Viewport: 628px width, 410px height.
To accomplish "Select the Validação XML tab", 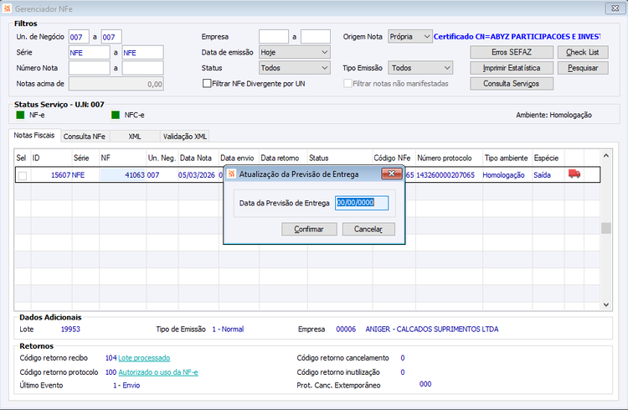I will pos(185,137).
